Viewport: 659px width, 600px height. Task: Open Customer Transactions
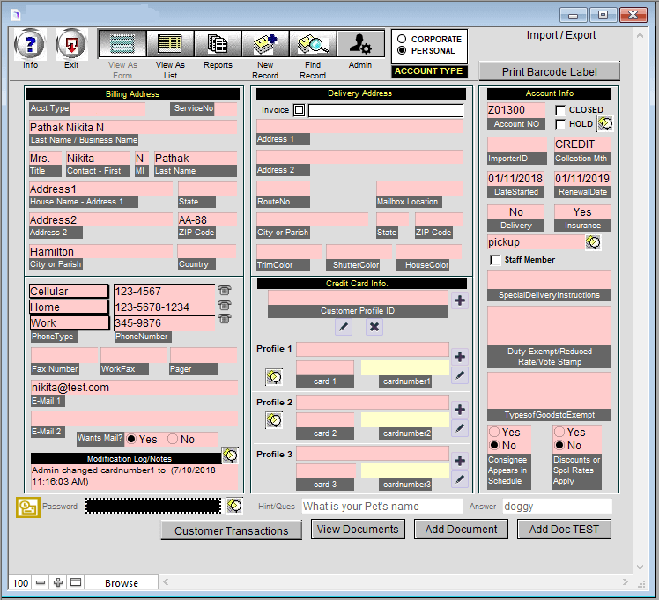(231, 530)
